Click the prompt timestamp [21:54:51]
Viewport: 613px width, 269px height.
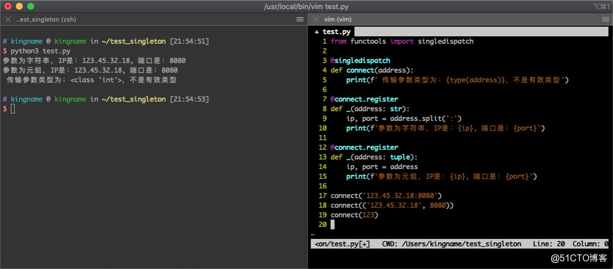(189, 41)
